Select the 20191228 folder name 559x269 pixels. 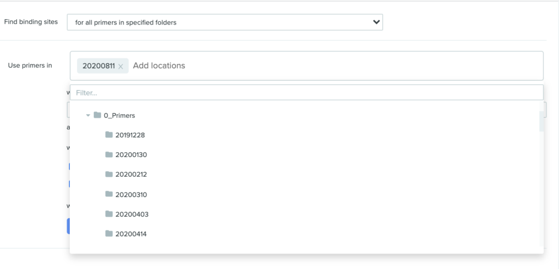(x=130, y=135)
